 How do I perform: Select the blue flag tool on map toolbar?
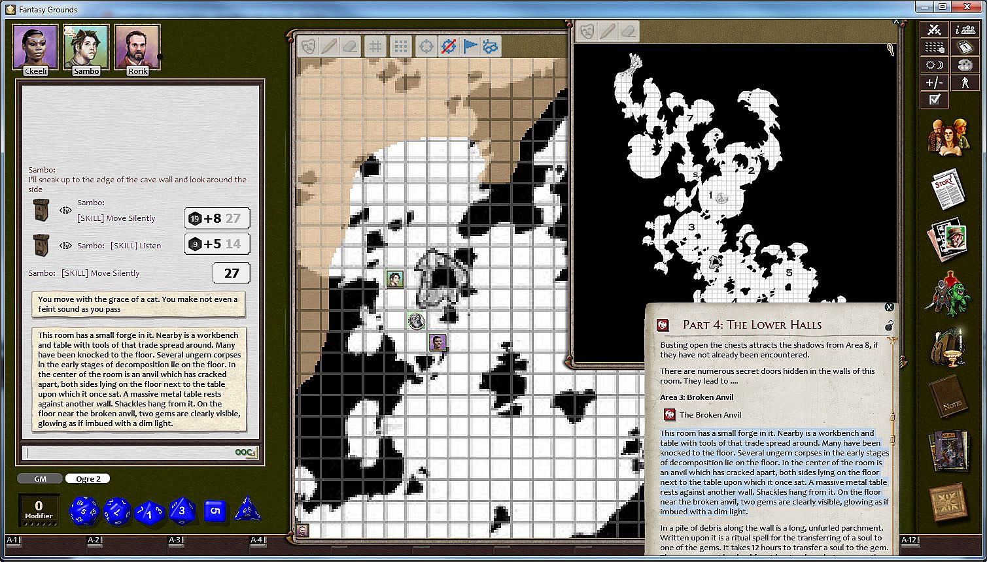pyautogui.click(x=470, y=46)
